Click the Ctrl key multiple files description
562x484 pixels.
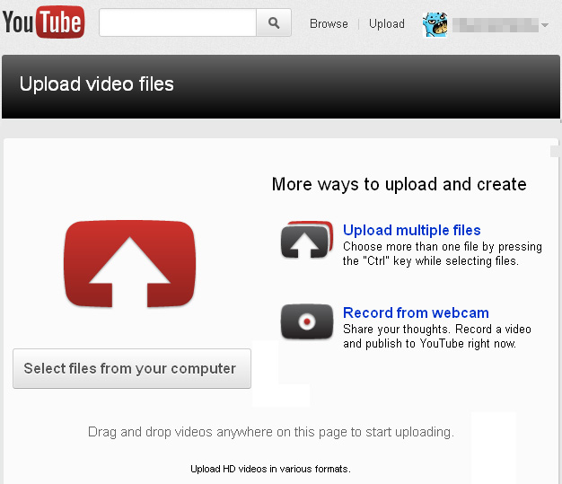[x=443, y=254]
